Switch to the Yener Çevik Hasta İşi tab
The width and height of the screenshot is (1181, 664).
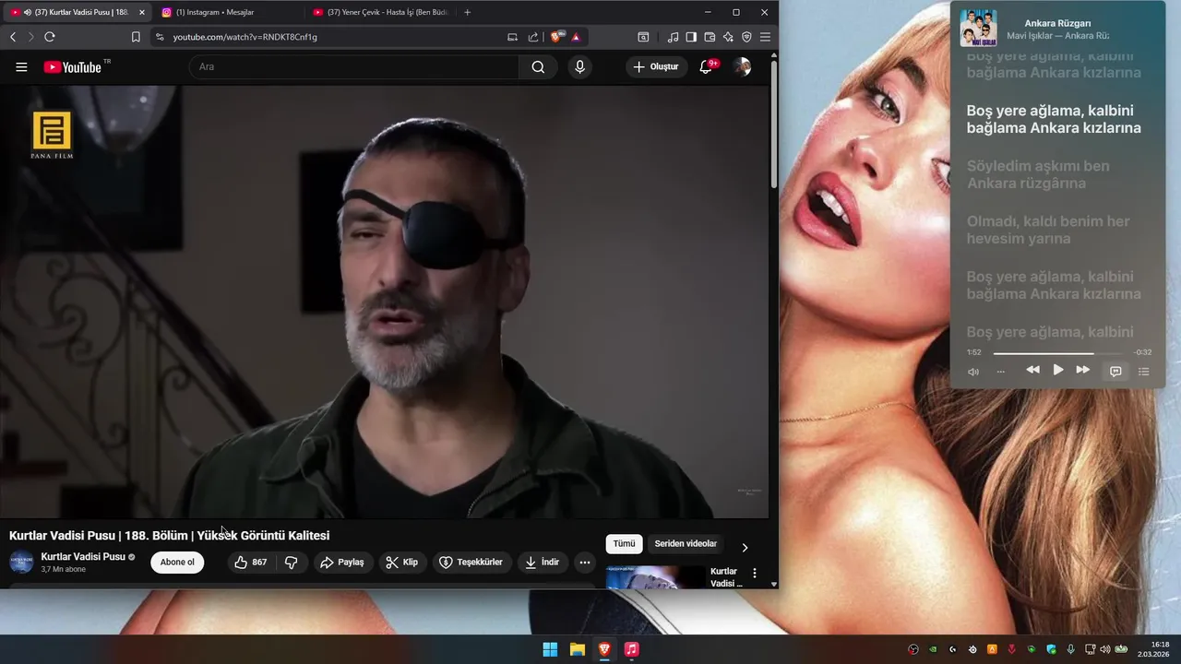[x=378, y=12]
